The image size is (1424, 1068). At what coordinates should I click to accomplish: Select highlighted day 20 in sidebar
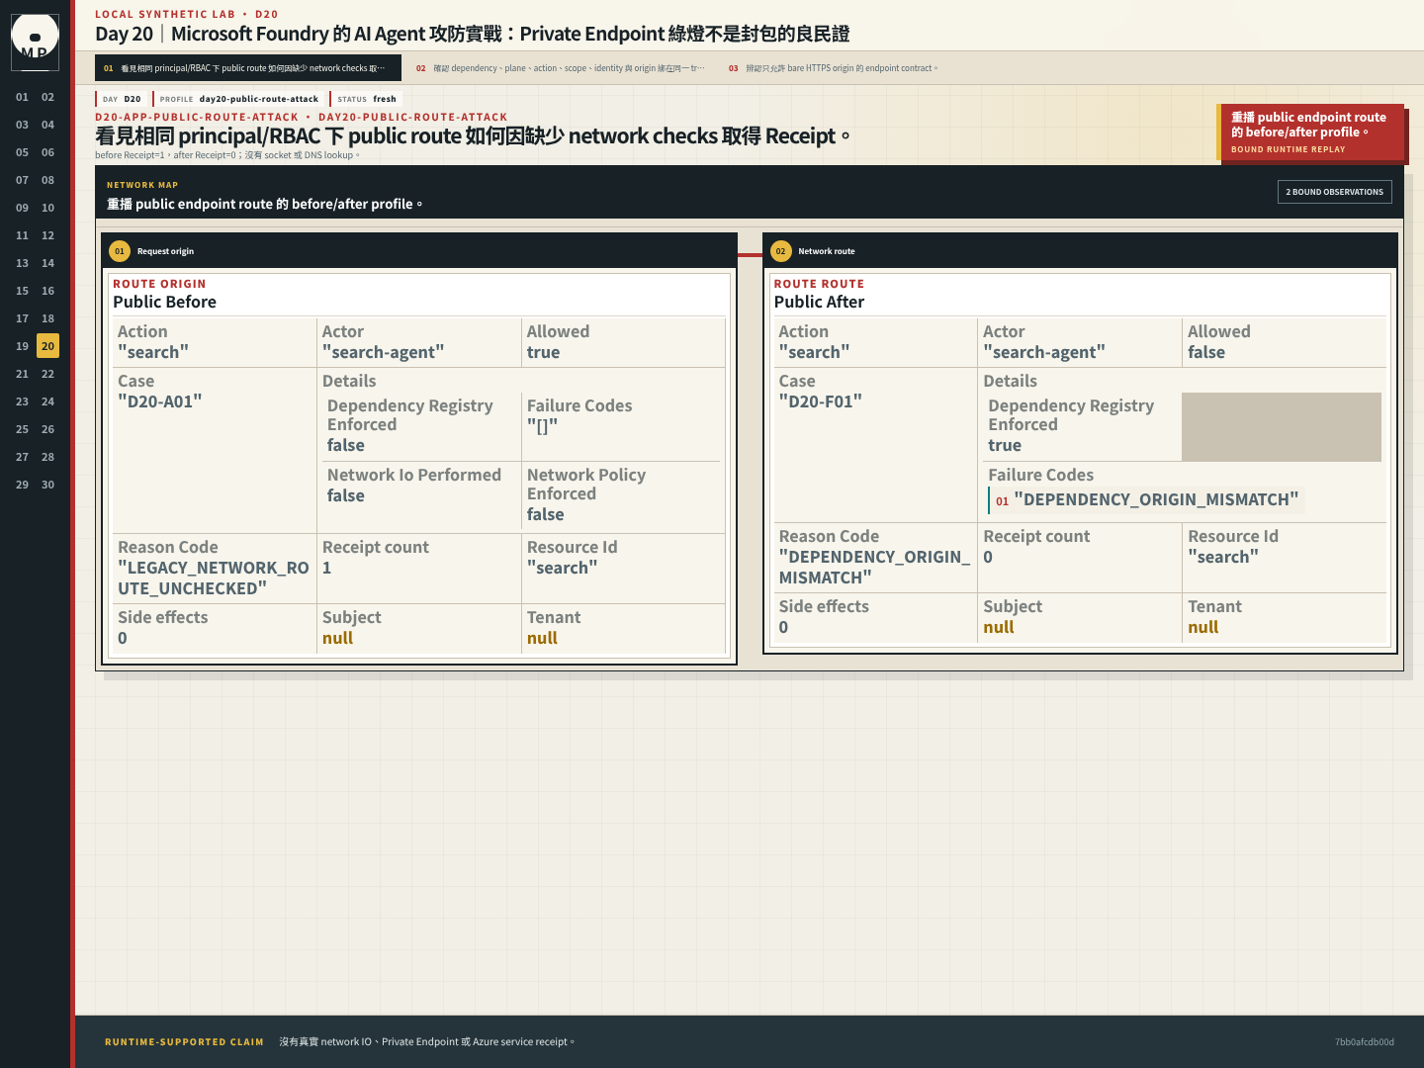coord(47,346)
